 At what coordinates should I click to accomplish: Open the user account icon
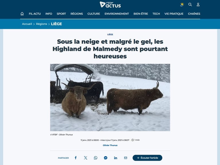[198, 5]
